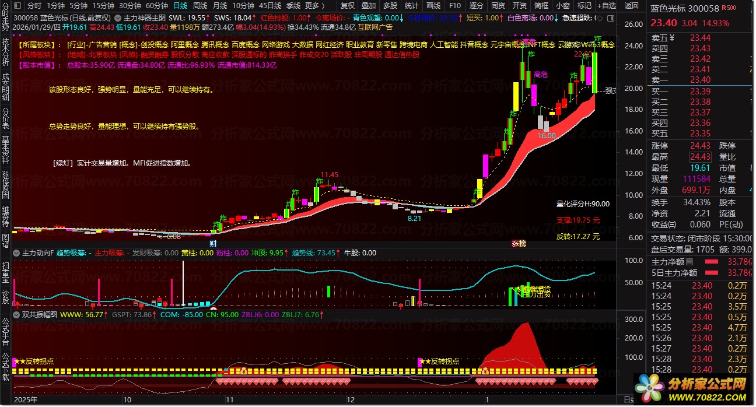
Task: Click the first ★★反转拐点 signal label
Action: click(x=34, y=362)
